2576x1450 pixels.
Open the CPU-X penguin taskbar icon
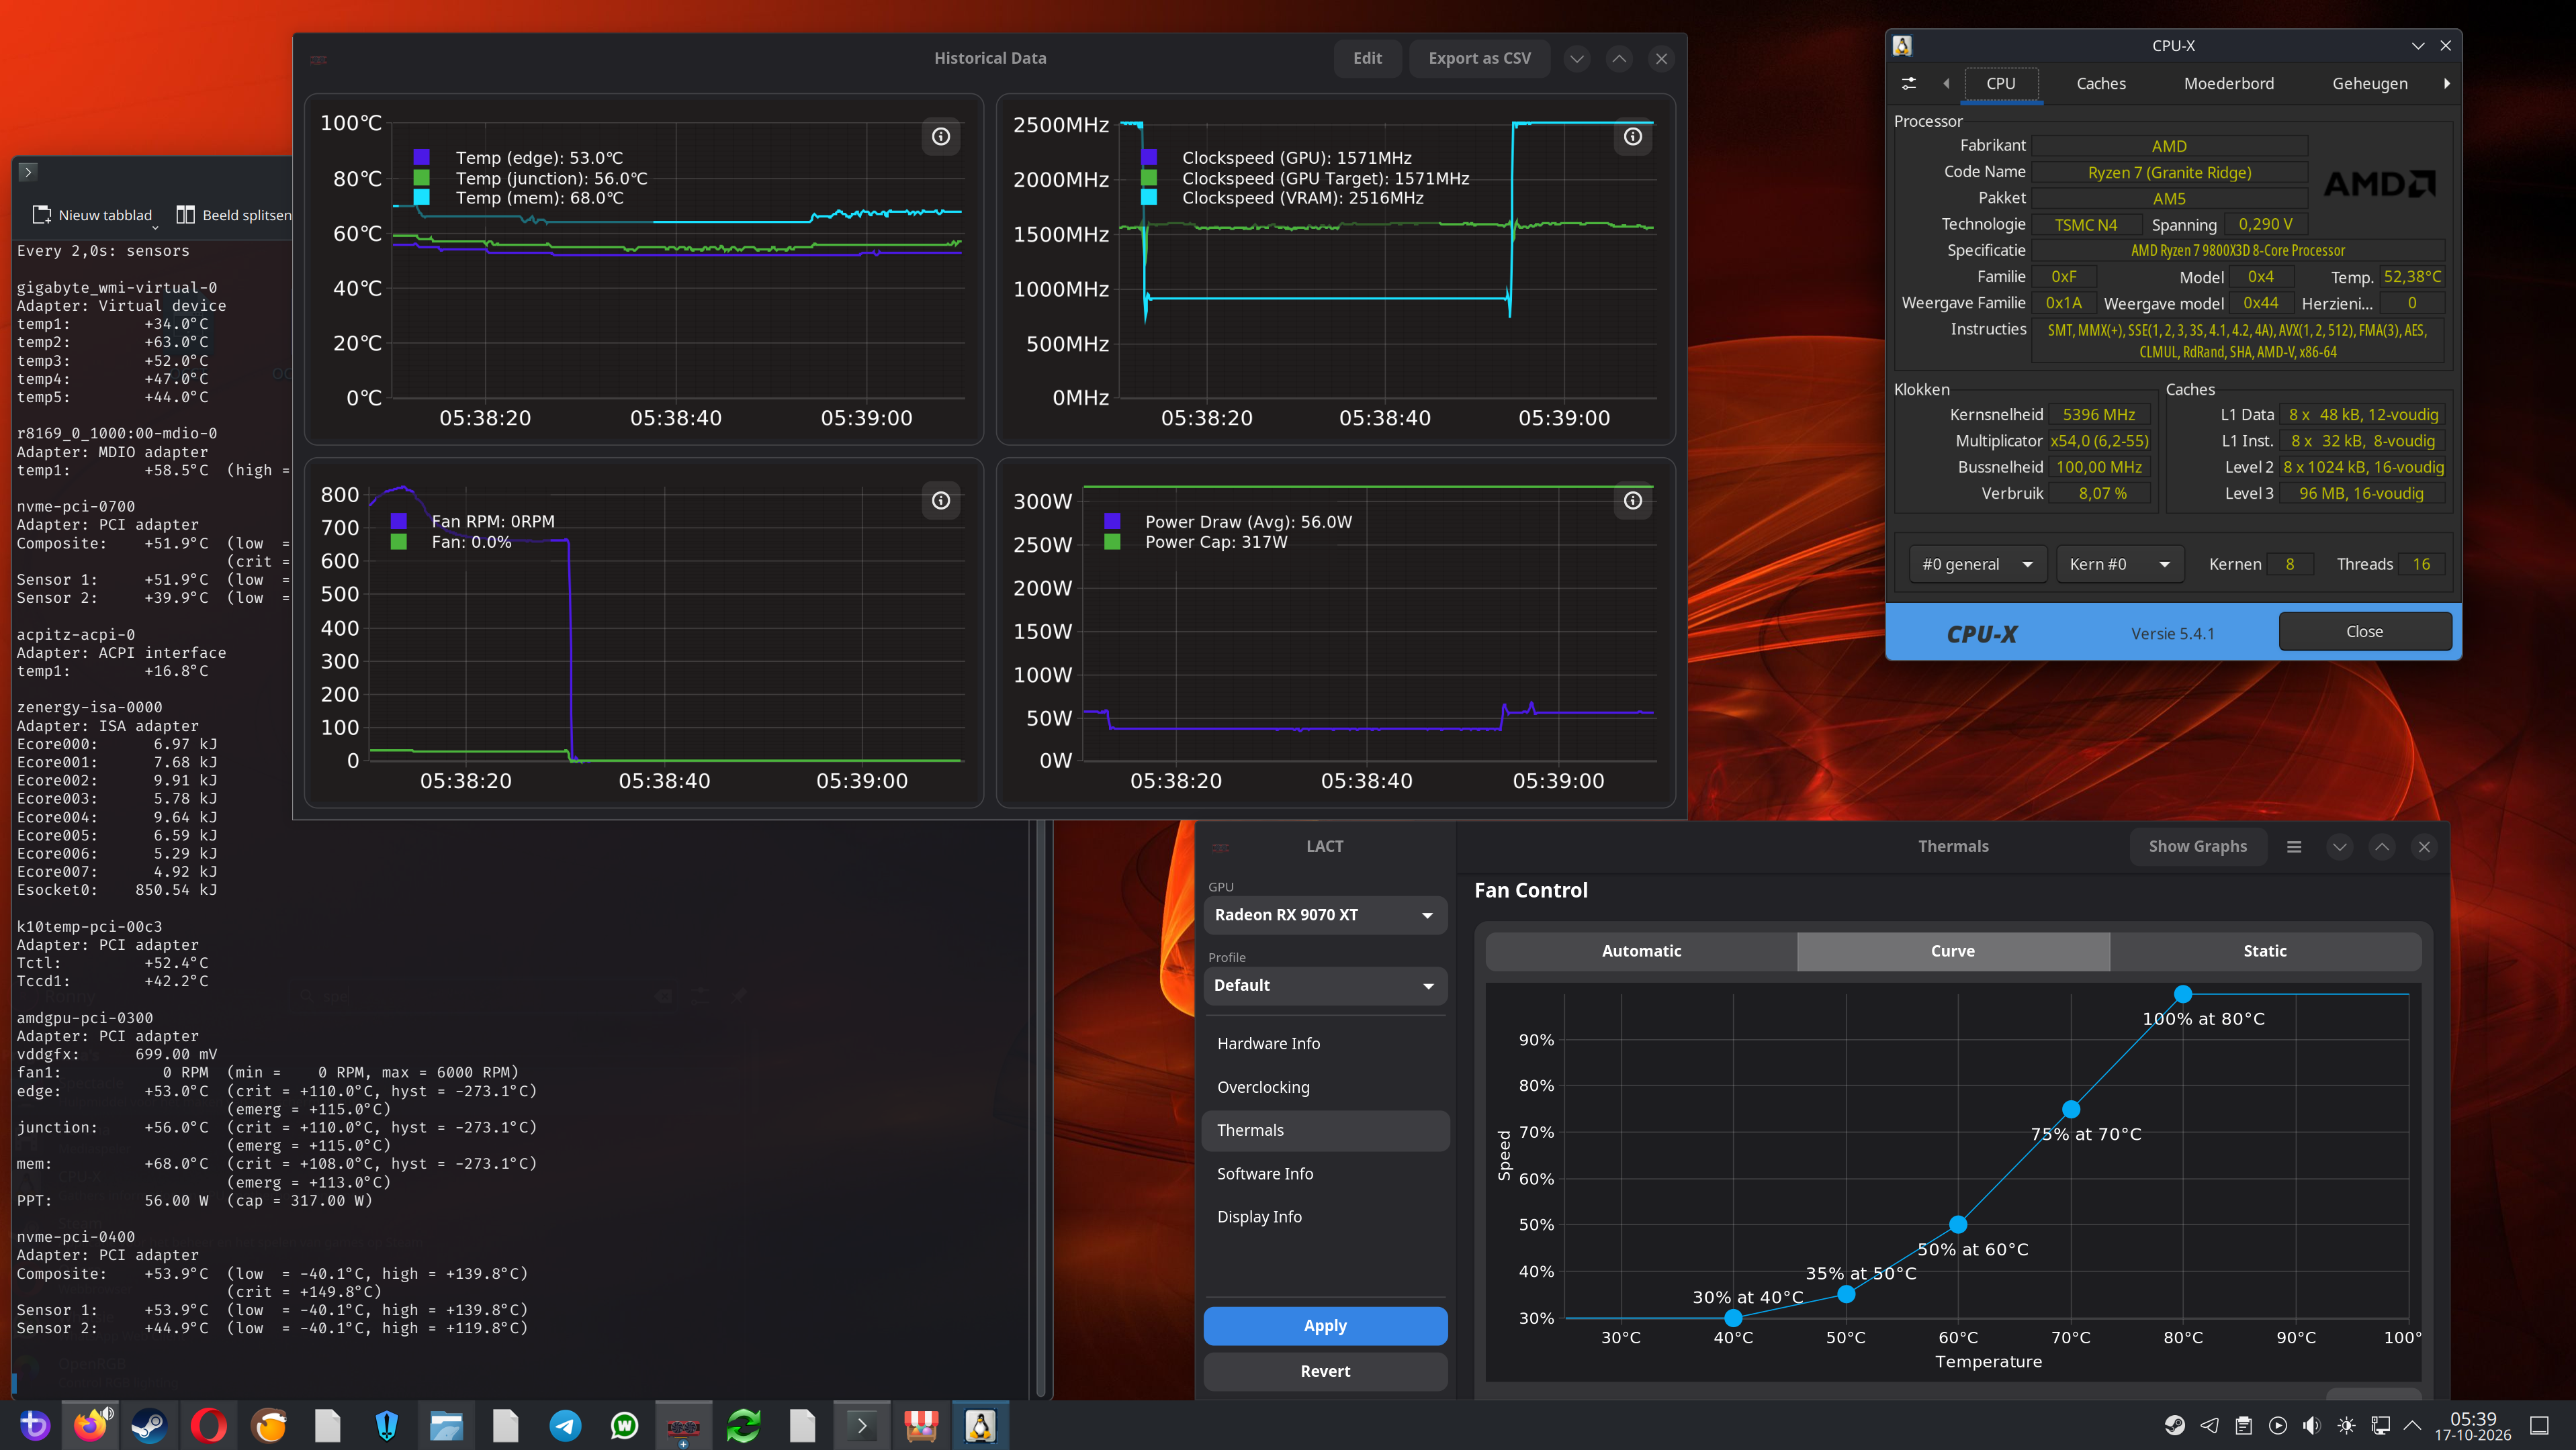(980, 1425)
